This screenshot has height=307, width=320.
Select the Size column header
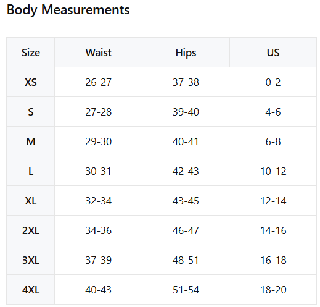(x=31, y=53)
